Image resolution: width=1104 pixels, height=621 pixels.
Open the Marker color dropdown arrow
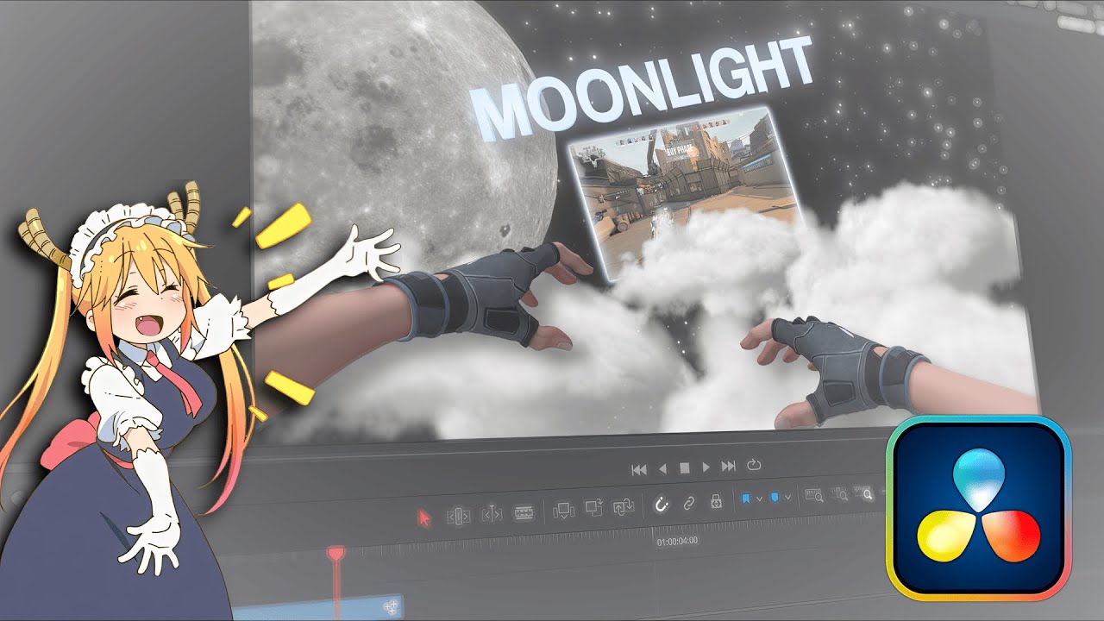pyautogui.click(x=787, y=497)
